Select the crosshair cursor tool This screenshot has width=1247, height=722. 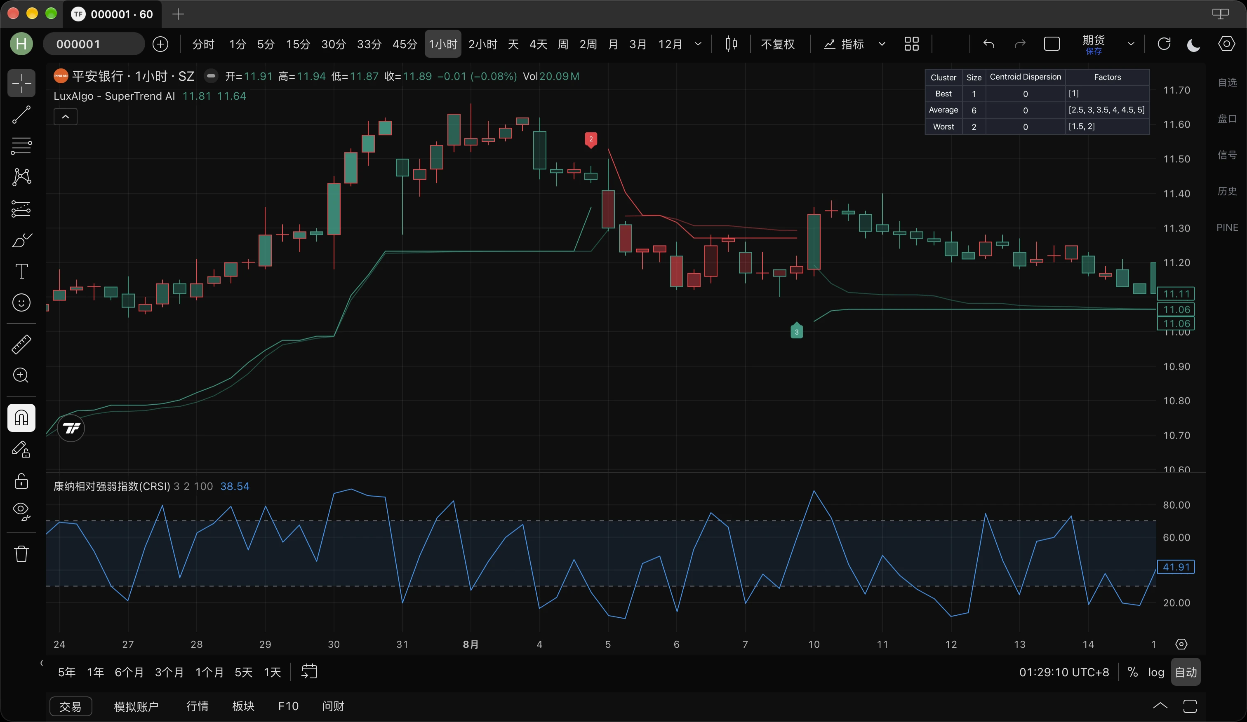pos(21,83)
